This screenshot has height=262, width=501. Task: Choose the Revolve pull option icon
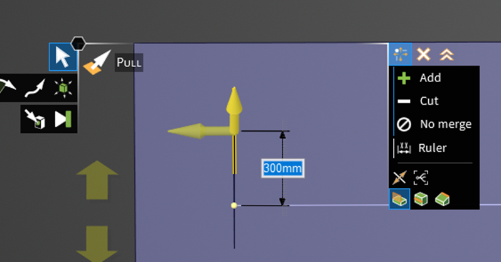(7, 87)
